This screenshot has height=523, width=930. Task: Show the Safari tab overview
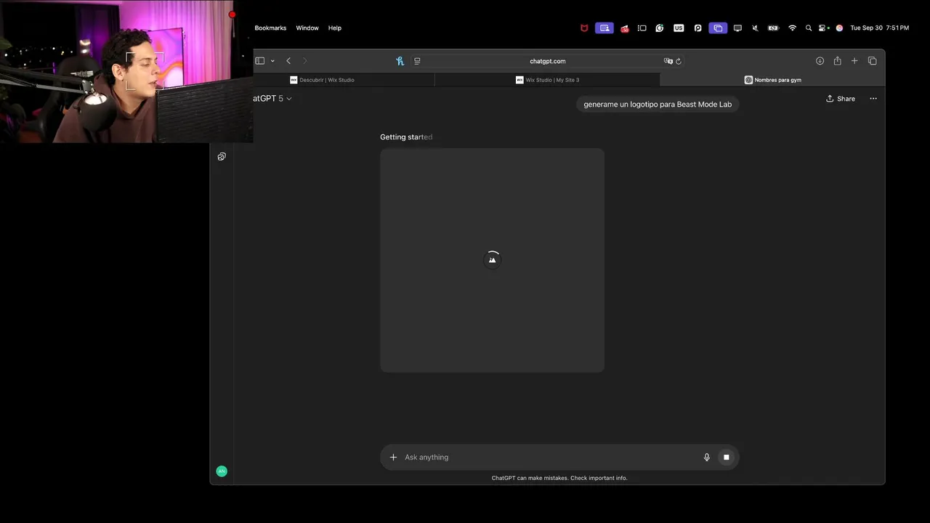pos(873,61)
